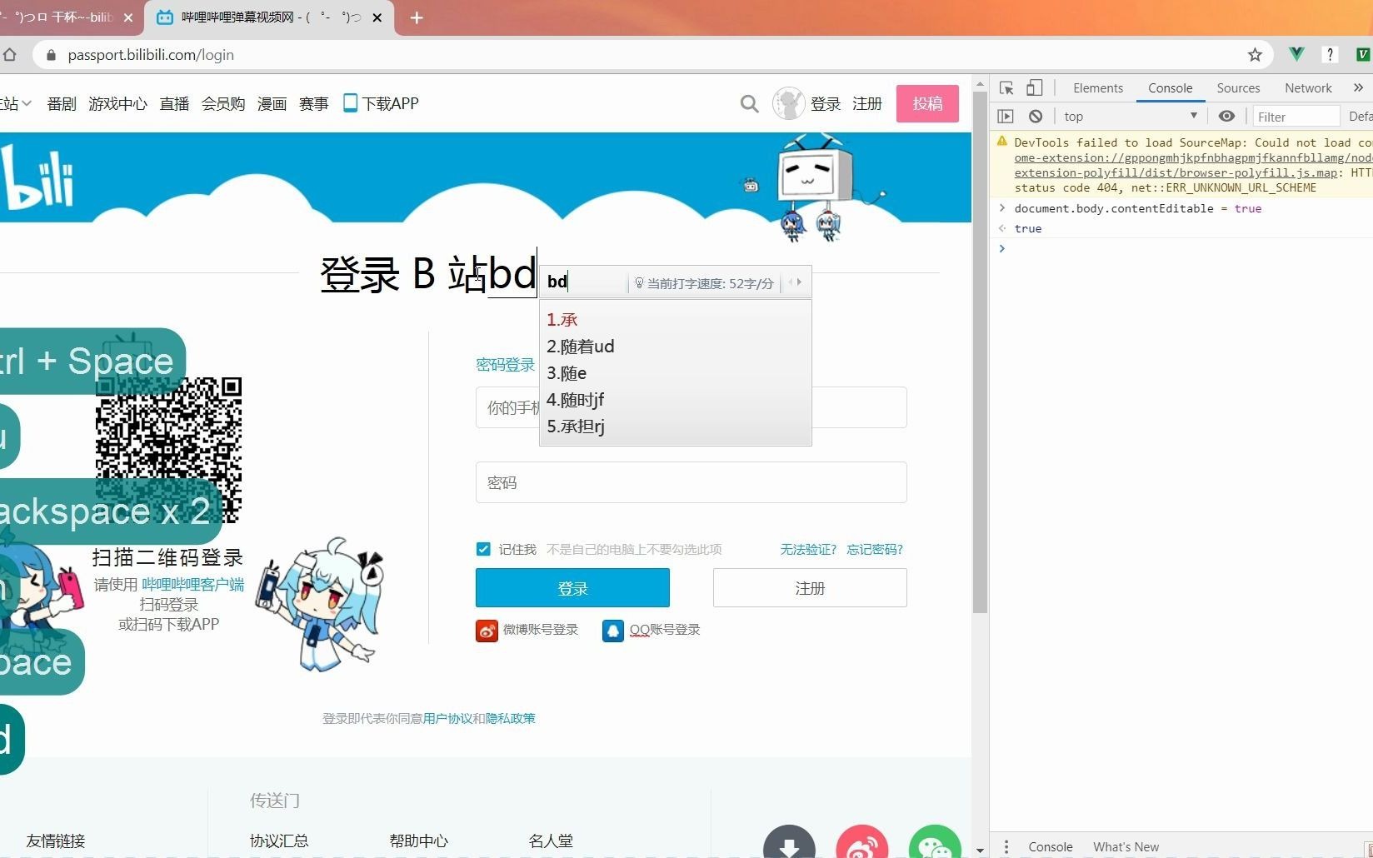Click the 下载APP phone icon
The image size is (1373, 858).
(x=351, y=102)
